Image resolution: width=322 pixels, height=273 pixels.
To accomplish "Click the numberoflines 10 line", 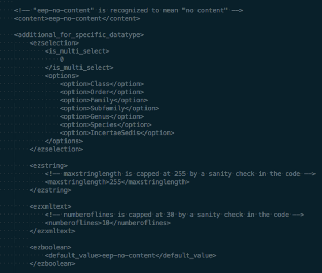I will 108,223.
